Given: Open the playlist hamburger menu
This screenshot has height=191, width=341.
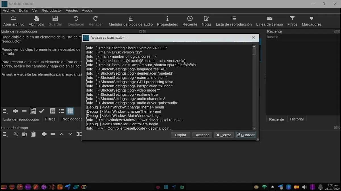Looking at the screenshot, I should point(5,111).
